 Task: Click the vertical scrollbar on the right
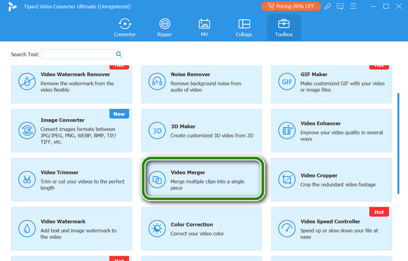pos(398,143)
